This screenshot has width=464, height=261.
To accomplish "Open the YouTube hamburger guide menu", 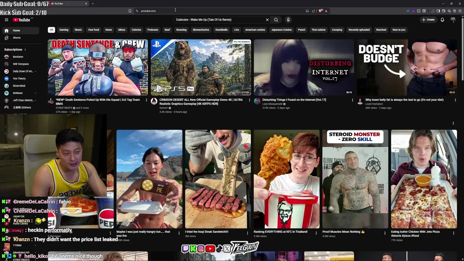I will pos(7,20).
